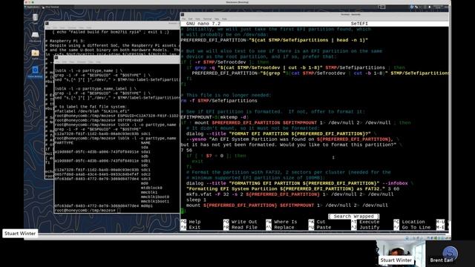Click the 'PREFERRED_EFI_PARTITION=' head -n 1 line
The height and width of the screenshot is (267, 475).
coord(274,40)
